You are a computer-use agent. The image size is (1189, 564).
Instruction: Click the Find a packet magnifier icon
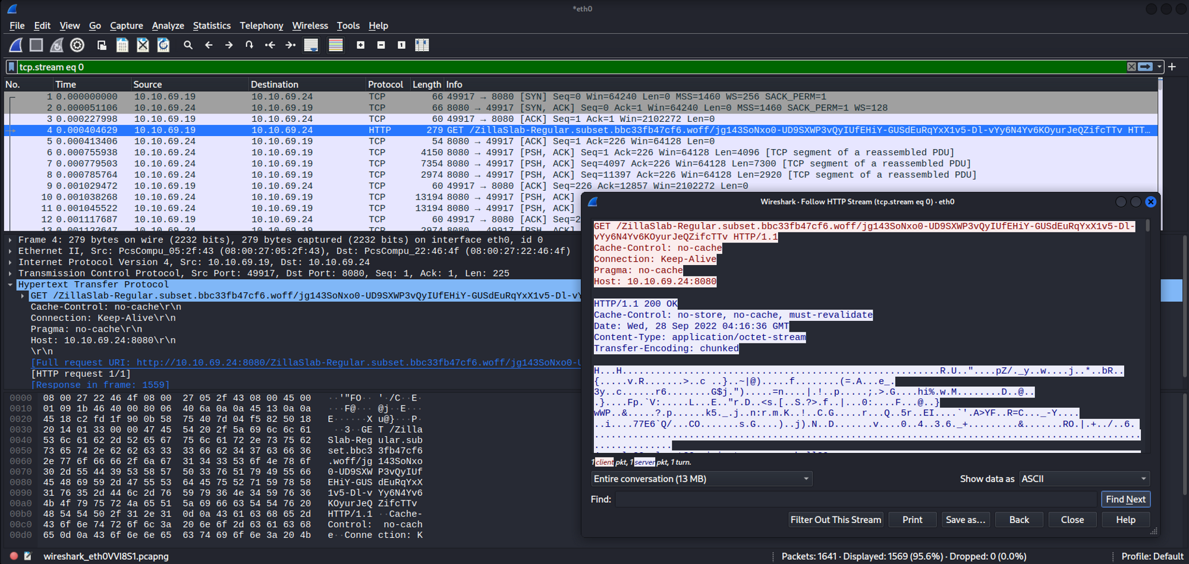click(188, 45)
